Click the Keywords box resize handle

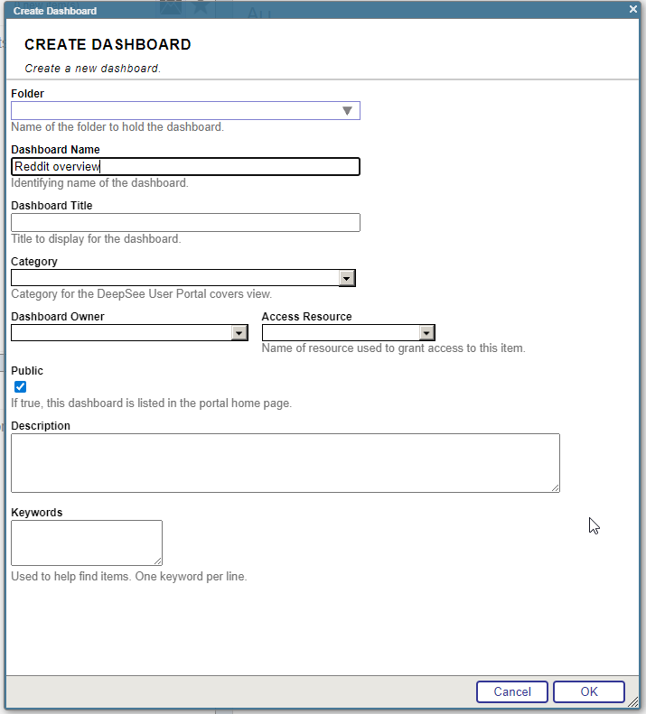157,561
